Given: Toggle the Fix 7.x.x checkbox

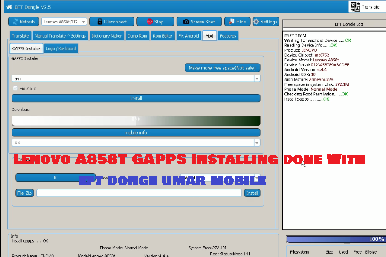Looking at the screenshot, I should coord(15,88).
